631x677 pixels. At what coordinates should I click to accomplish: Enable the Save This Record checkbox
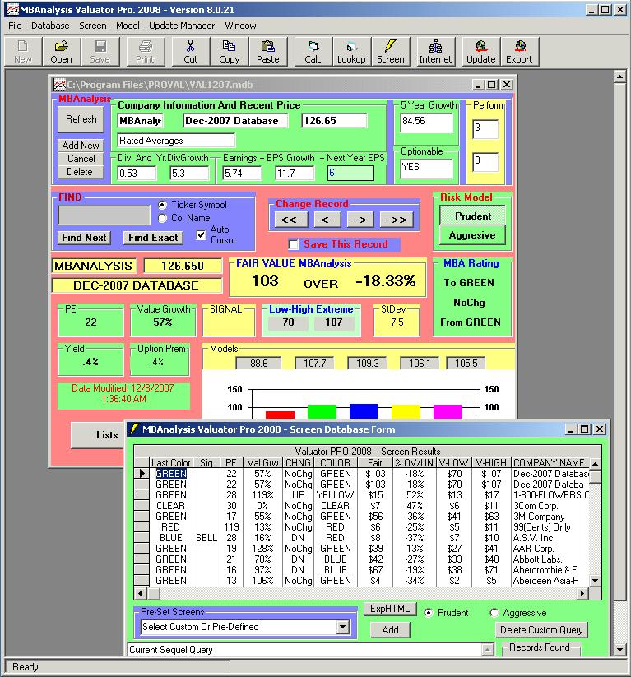[x=294, y=244]
